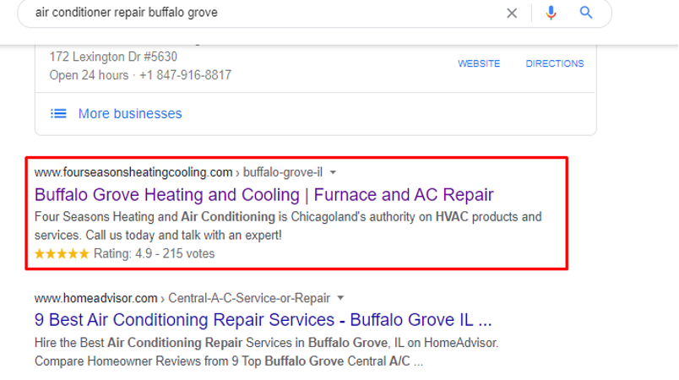The image size is (679, 380).
Task: Click the gold star rating icons
Action: [x=62, y=253]
